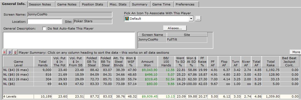This screenshot has height=100, width=301.
Task: Sort by Total AF column header
Action: (x=256, y=62)
